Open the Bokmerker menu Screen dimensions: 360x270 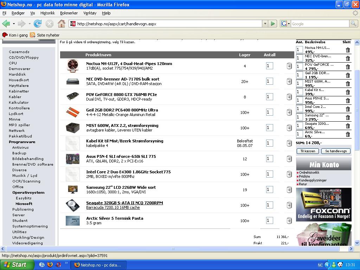click(69, 13)
